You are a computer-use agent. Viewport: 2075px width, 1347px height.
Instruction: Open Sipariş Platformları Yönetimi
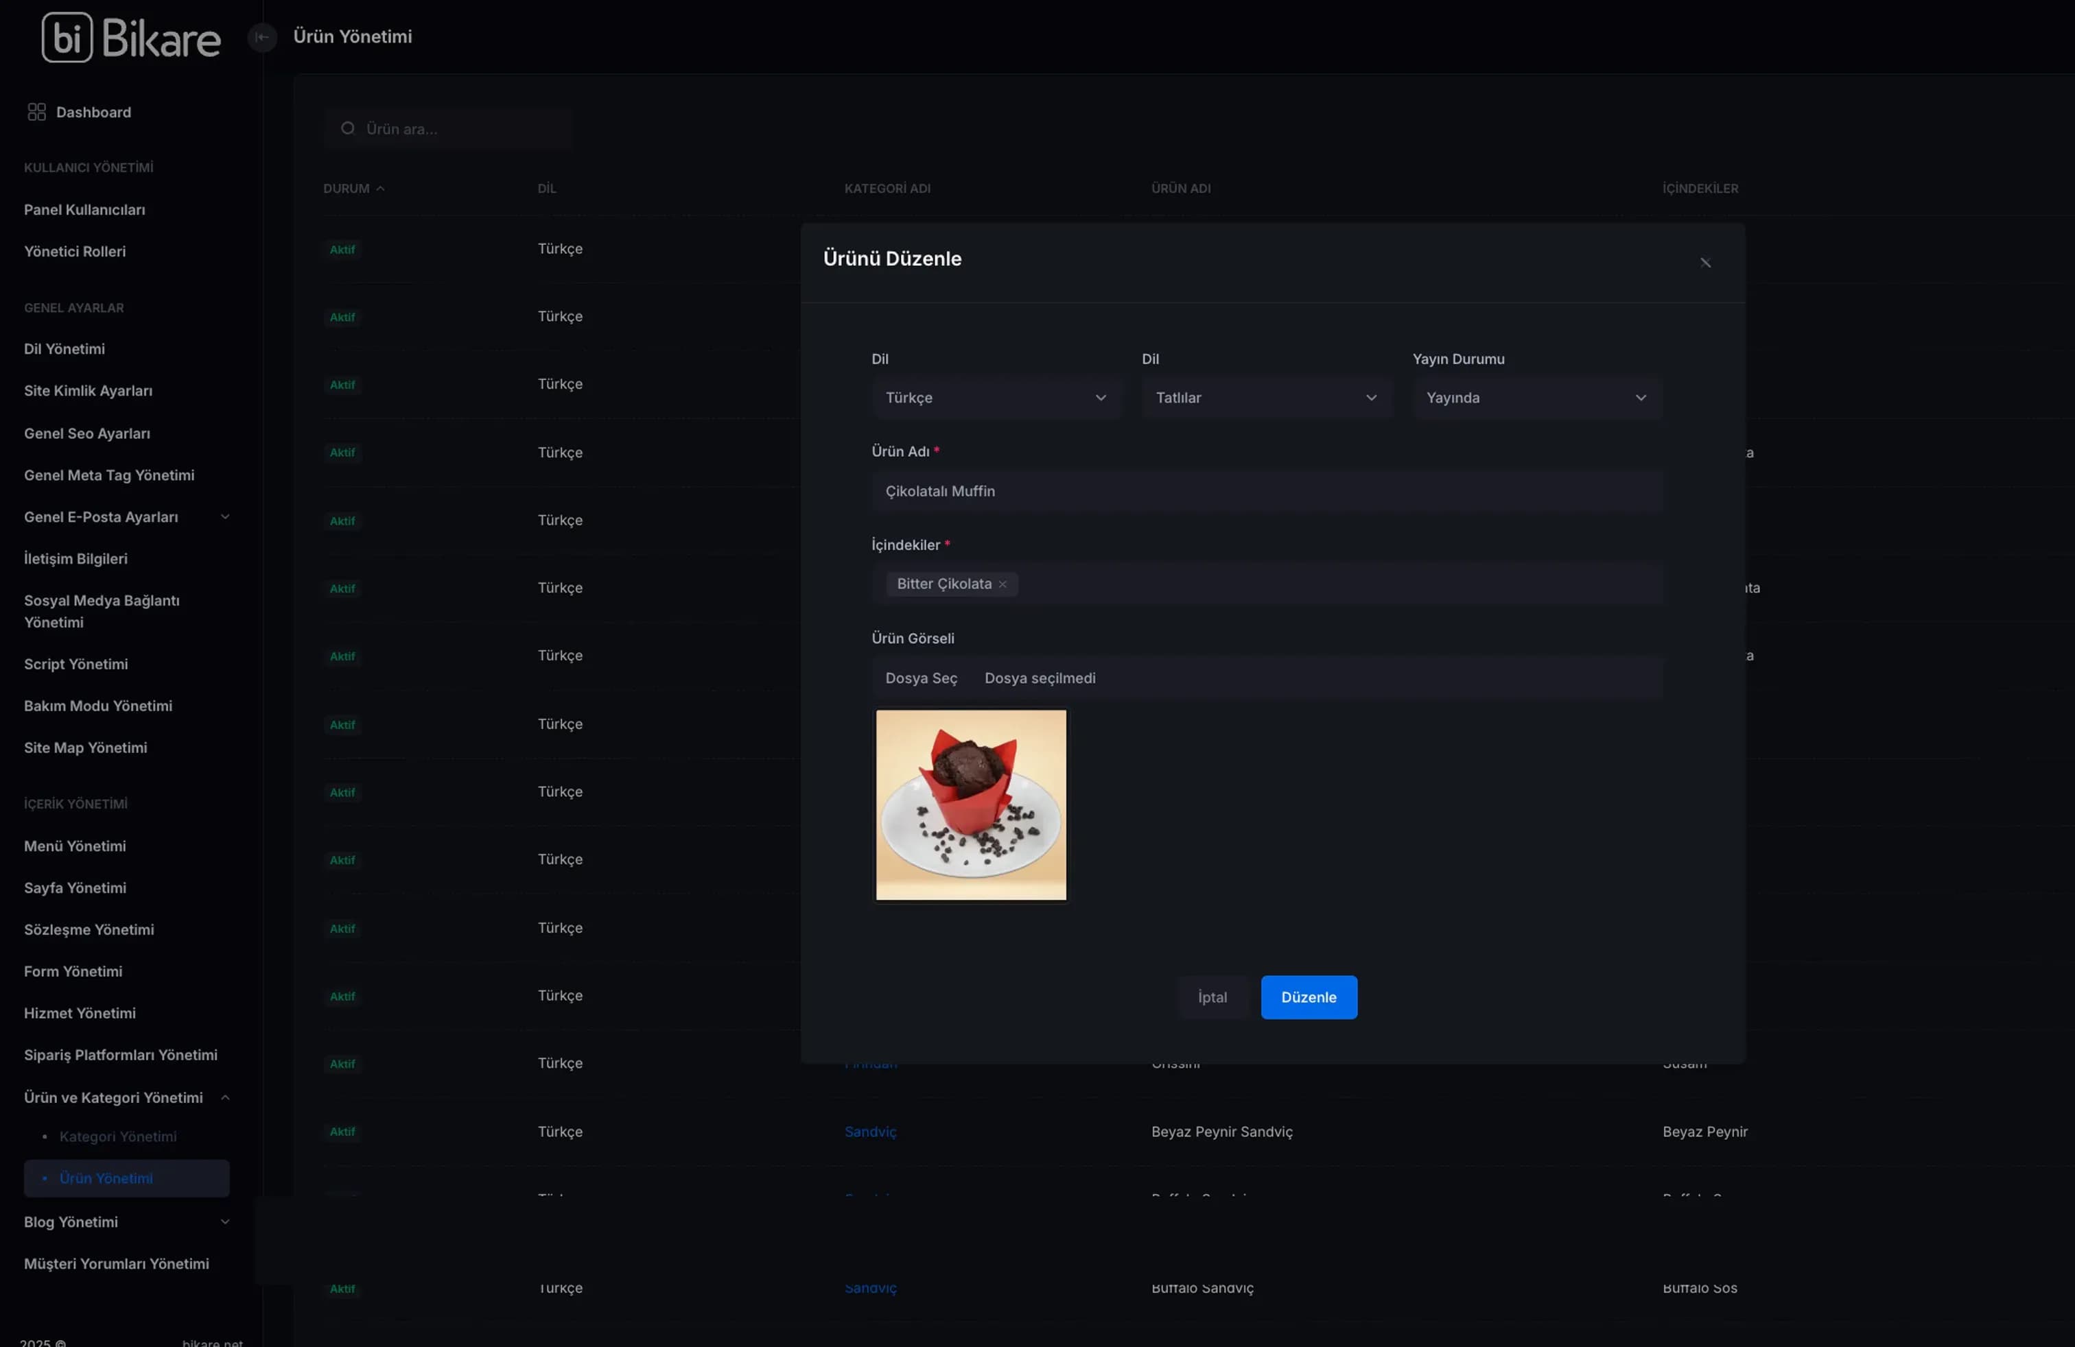point(121,1056)
